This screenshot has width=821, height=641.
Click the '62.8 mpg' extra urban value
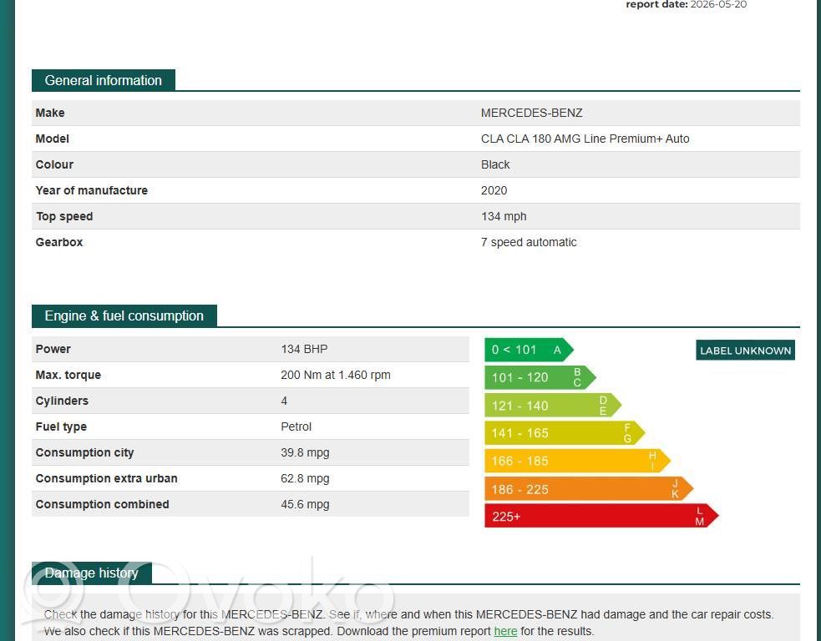tap(305, 479)
